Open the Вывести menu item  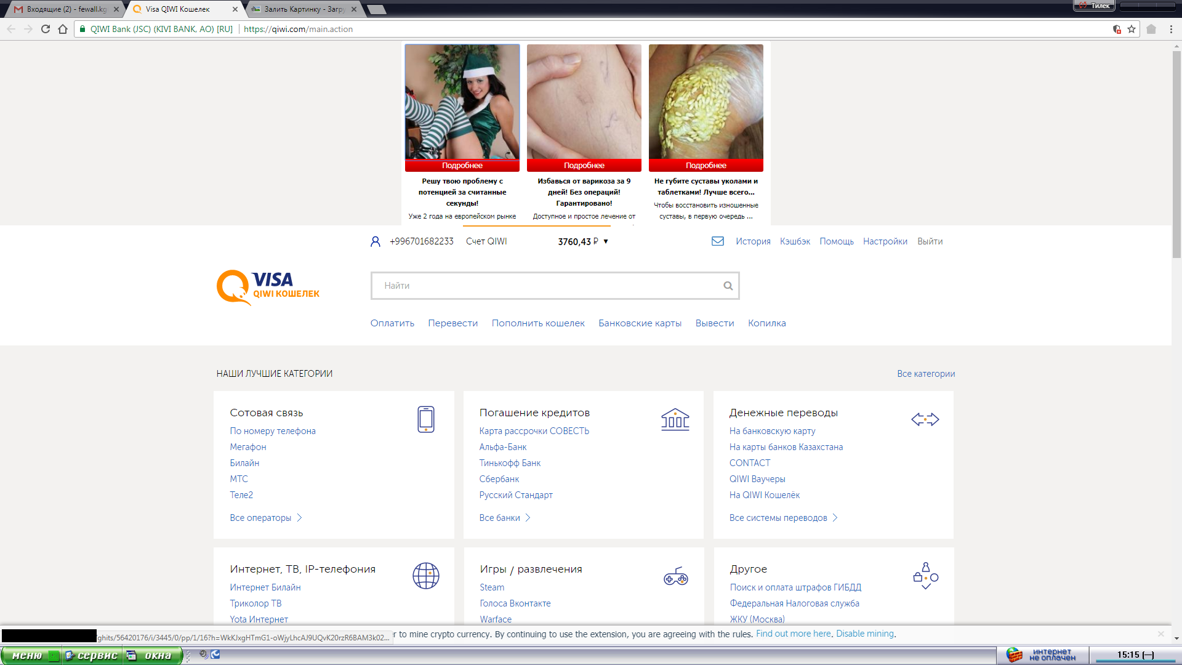(715, 323)
